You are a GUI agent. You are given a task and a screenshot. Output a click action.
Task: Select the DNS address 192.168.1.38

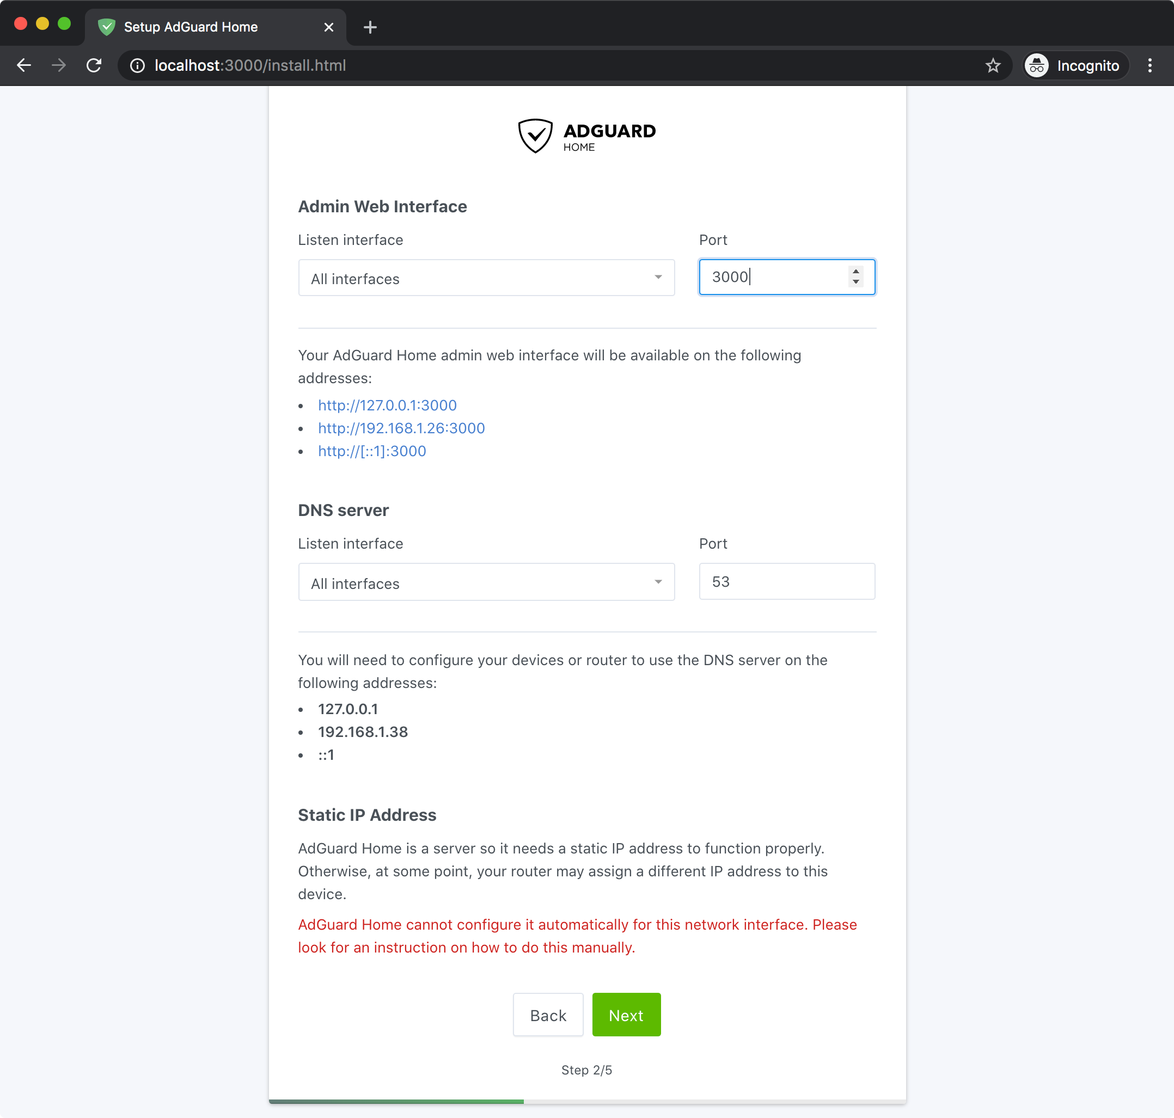[x=363, y=733]
